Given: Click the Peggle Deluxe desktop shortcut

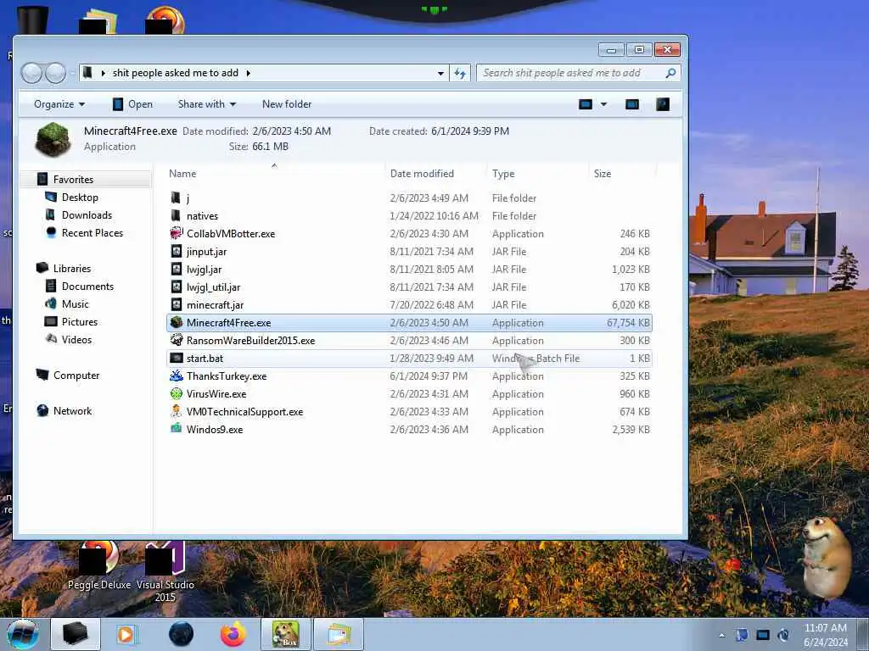Looking at the screenshot, I should tap(99, 565).
